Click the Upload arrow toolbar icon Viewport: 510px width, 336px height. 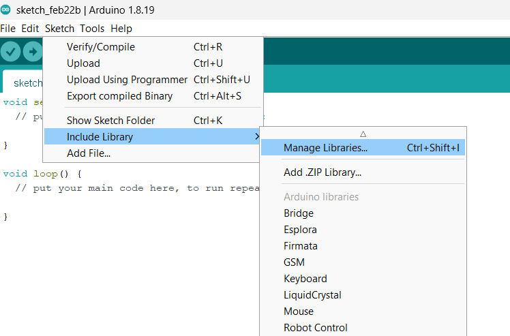pos(32,52)
